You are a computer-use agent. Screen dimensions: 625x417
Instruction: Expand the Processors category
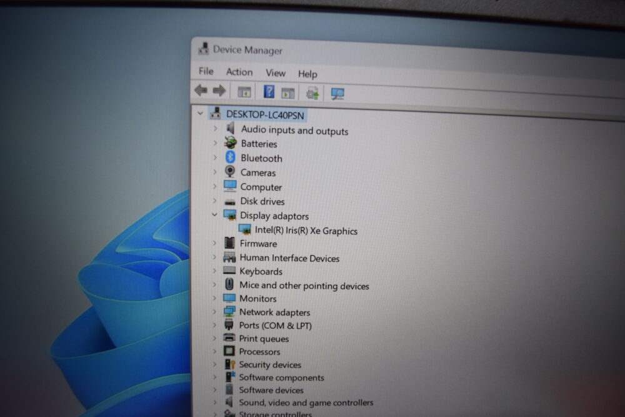214,351
